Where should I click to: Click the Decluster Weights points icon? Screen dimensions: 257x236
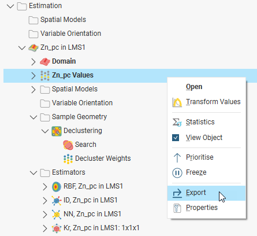point(68,158)
